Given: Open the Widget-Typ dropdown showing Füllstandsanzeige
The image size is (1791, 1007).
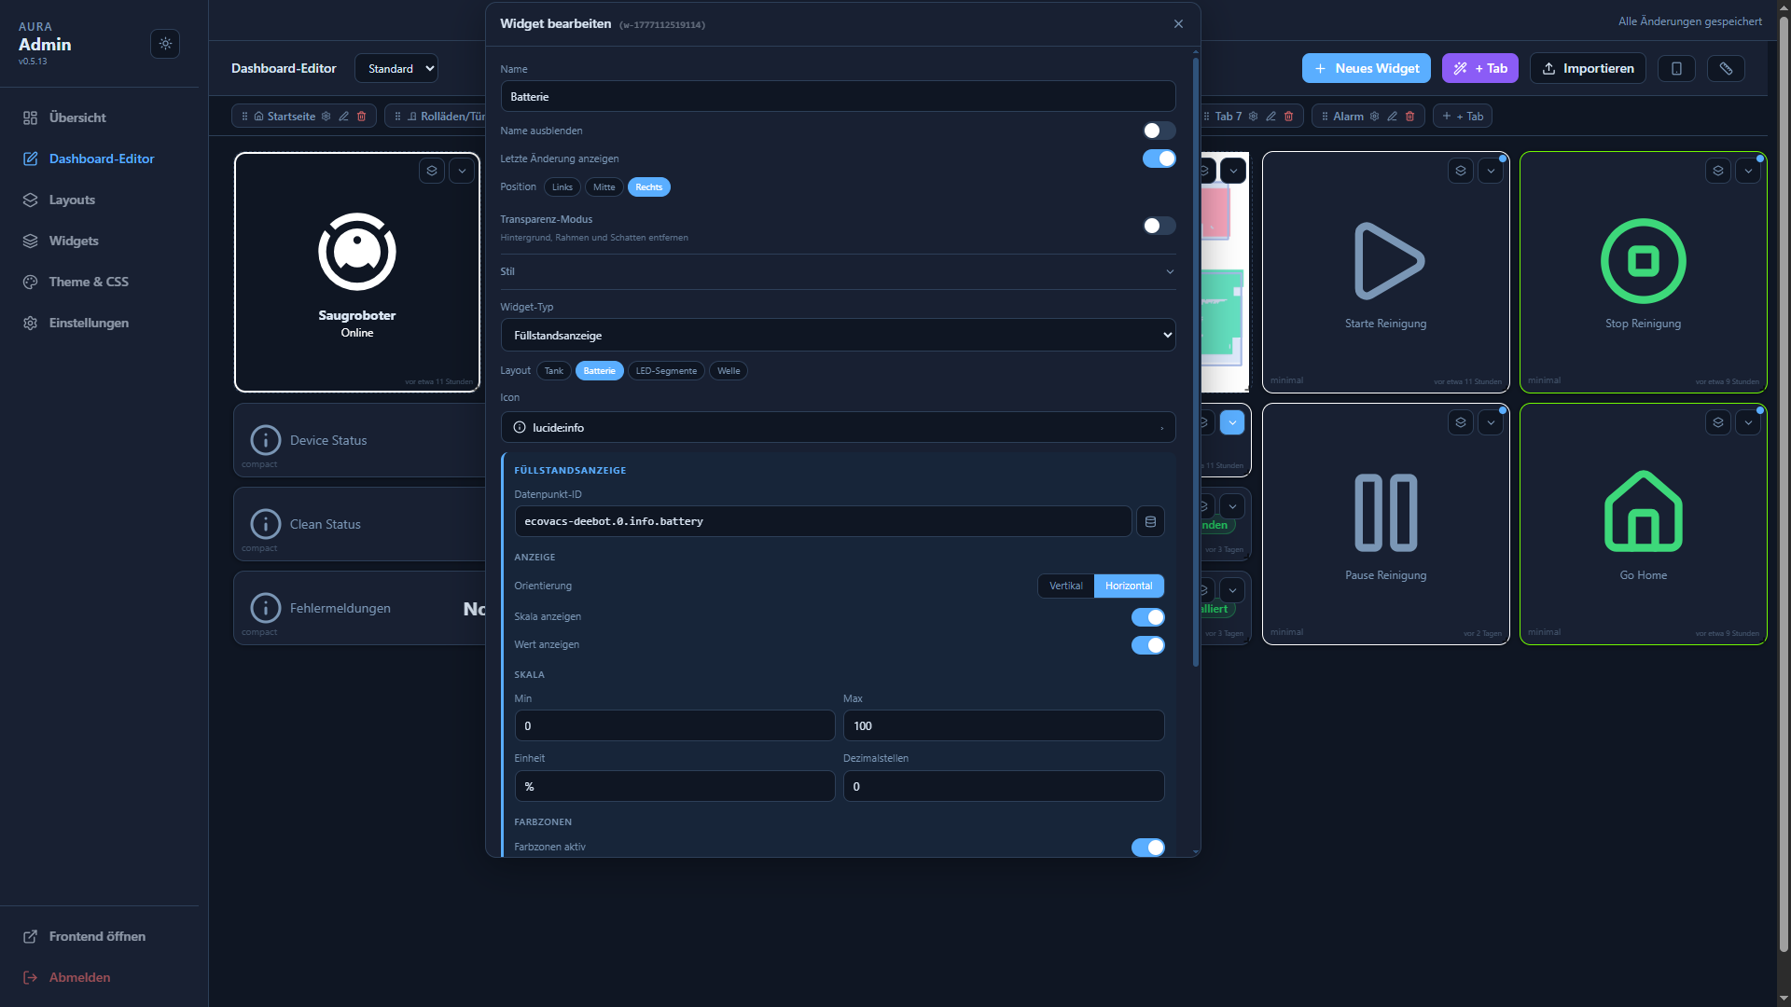Looking at the screenshot, I should click(838, 335).
